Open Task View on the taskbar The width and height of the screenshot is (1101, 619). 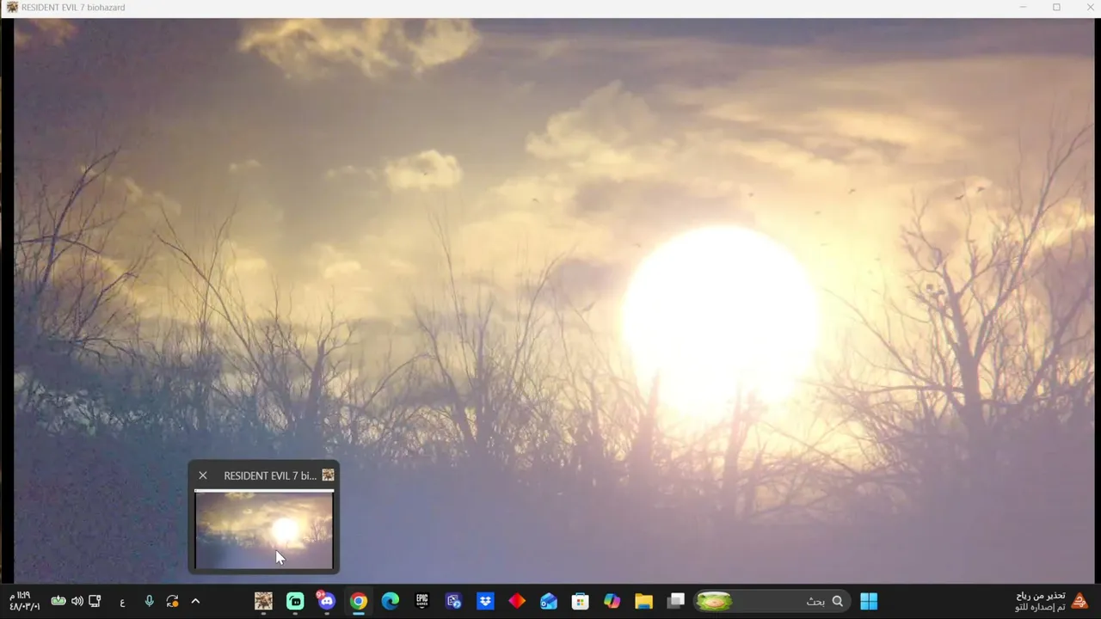[676, 601]
